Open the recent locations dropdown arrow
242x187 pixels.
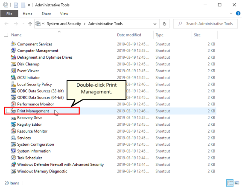[23, 24]
